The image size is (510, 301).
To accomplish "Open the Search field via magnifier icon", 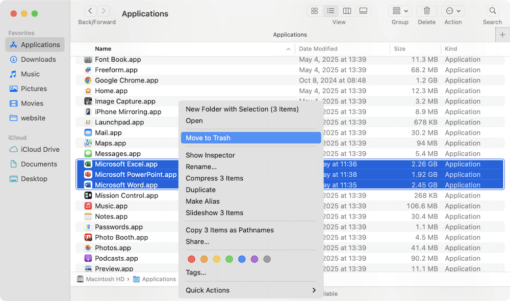I will click(x=492, y=10).
